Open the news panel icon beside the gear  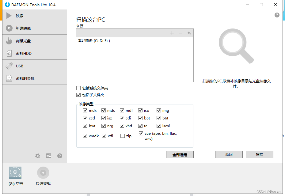pyautogui.click(x=49, y=156)
